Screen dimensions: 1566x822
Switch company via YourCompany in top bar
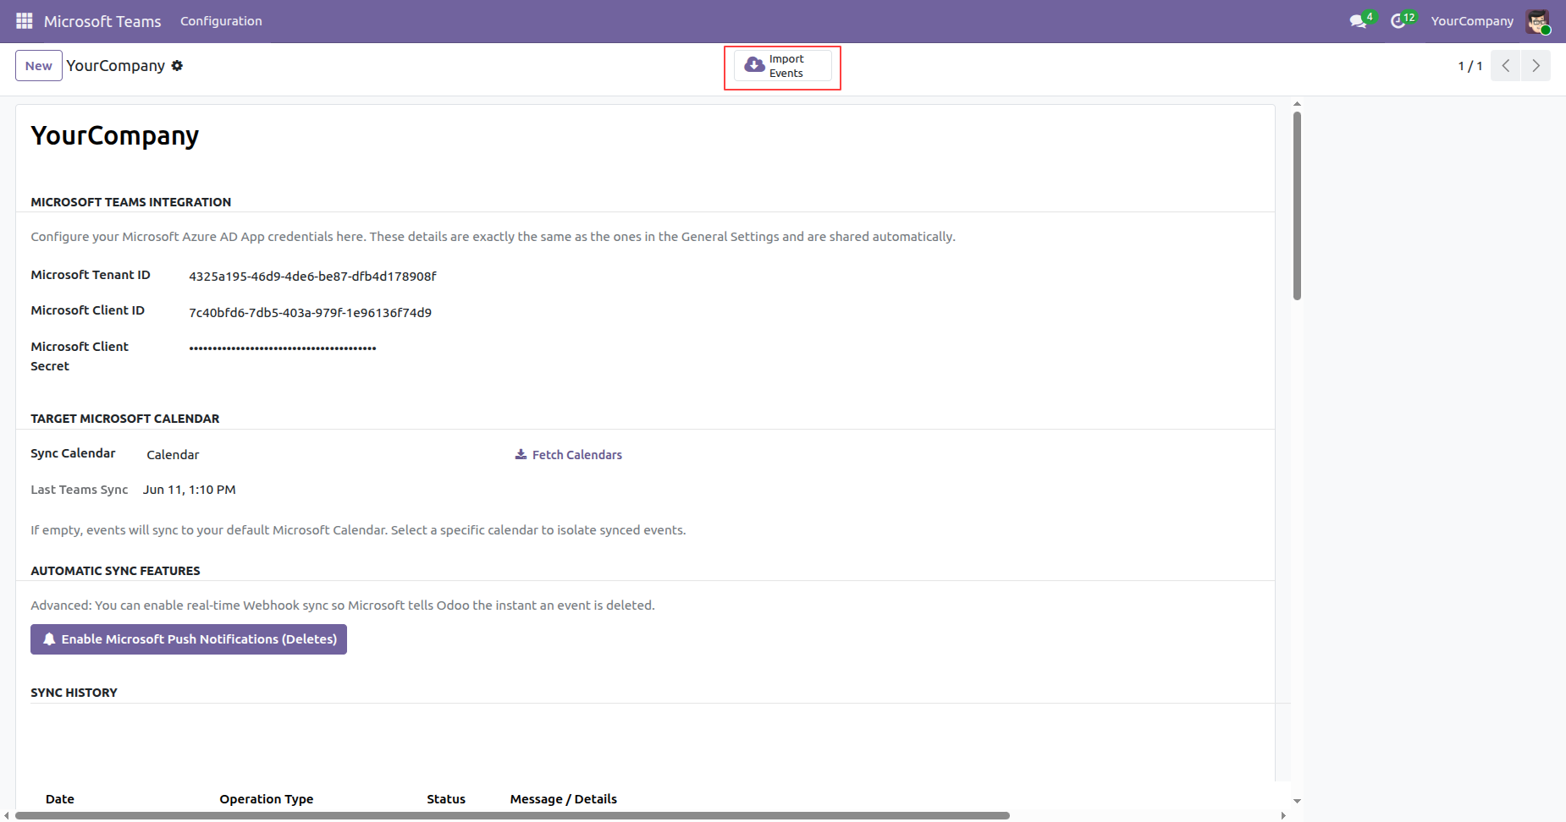pyautogui.click(x=1472, y=21)
